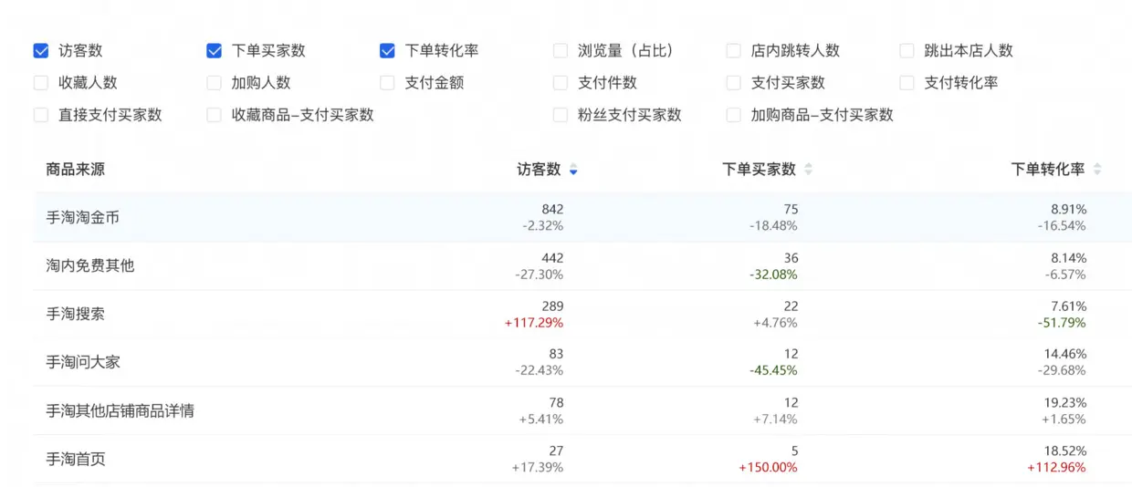Image resolution: width=1132 pixels, height=487 pixels.
Task: Tick the 跳出本店人数 checkbox
Action: pos(907,51)
